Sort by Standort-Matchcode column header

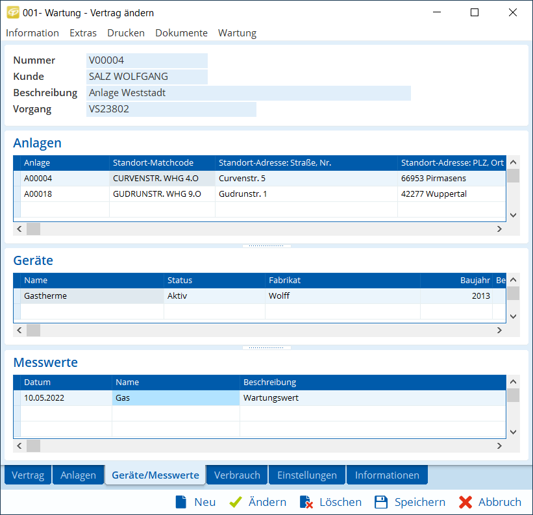(162, 163)
